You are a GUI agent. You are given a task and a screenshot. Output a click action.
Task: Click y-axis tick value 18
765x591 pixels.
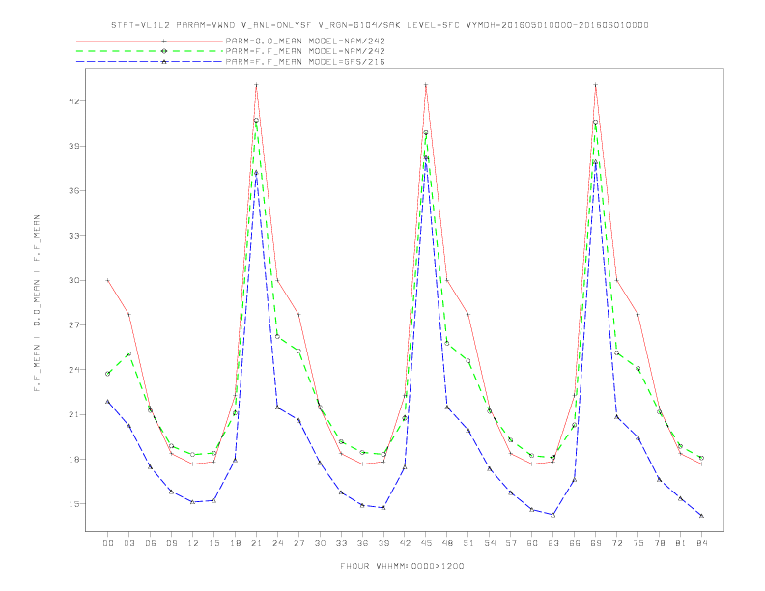[x=74, y=459]
